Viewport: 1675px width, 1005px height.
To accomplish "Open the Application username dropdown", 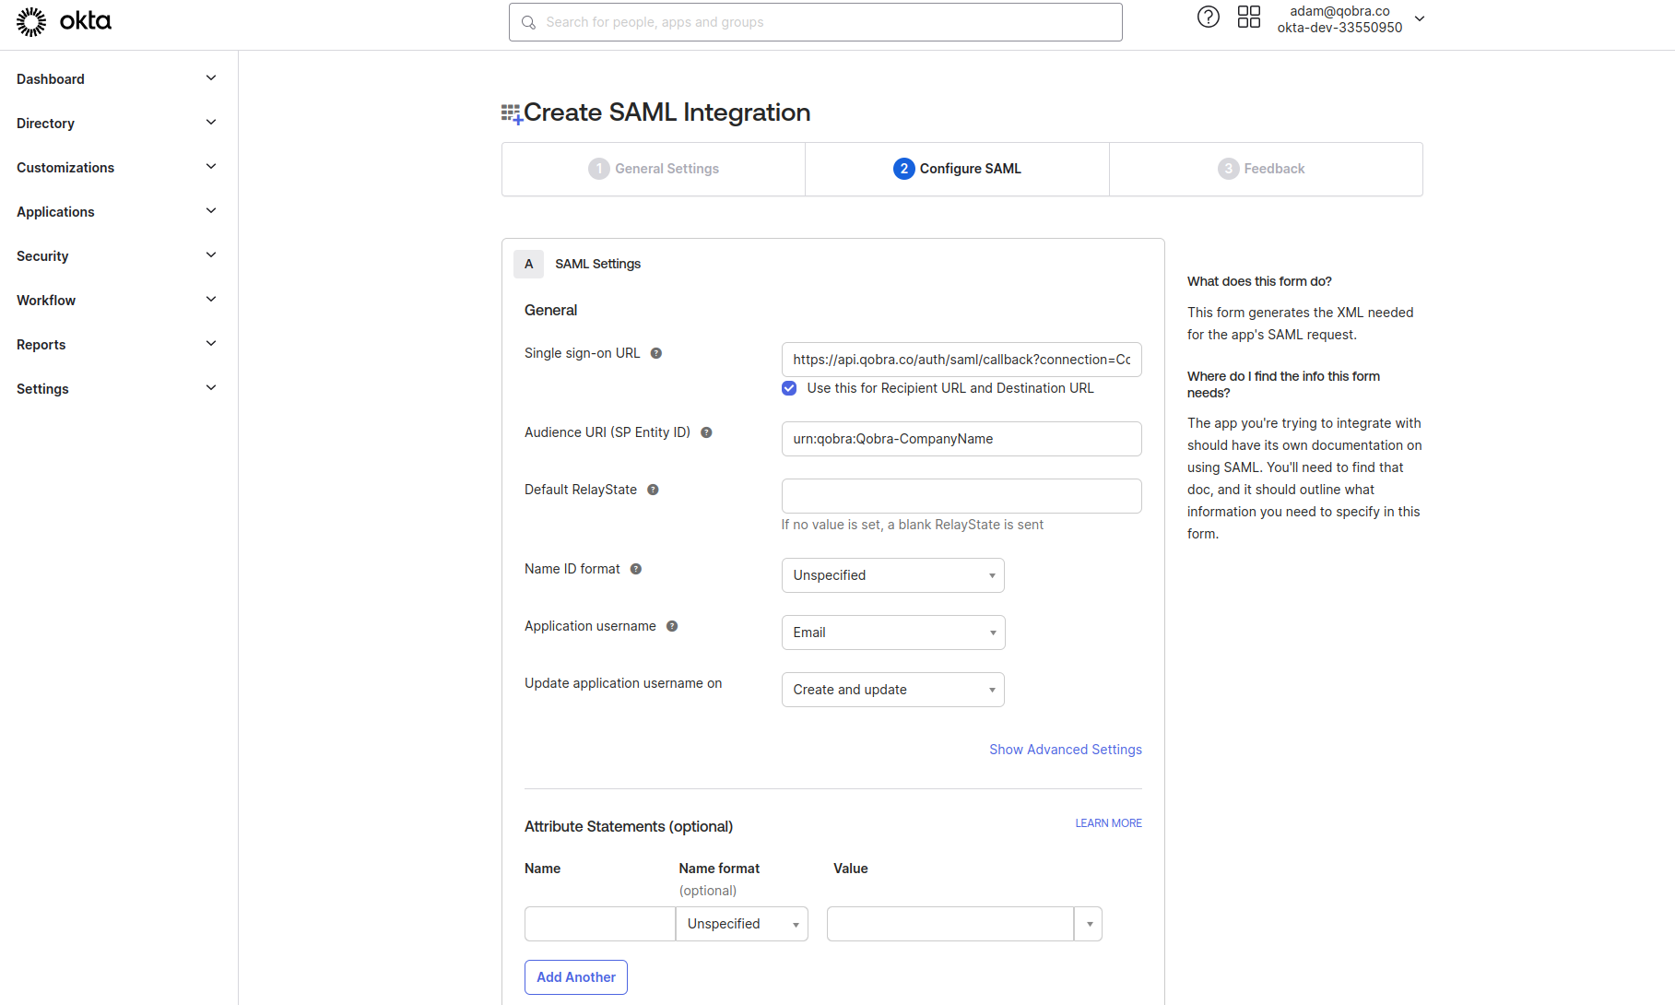I will [892, 633].
